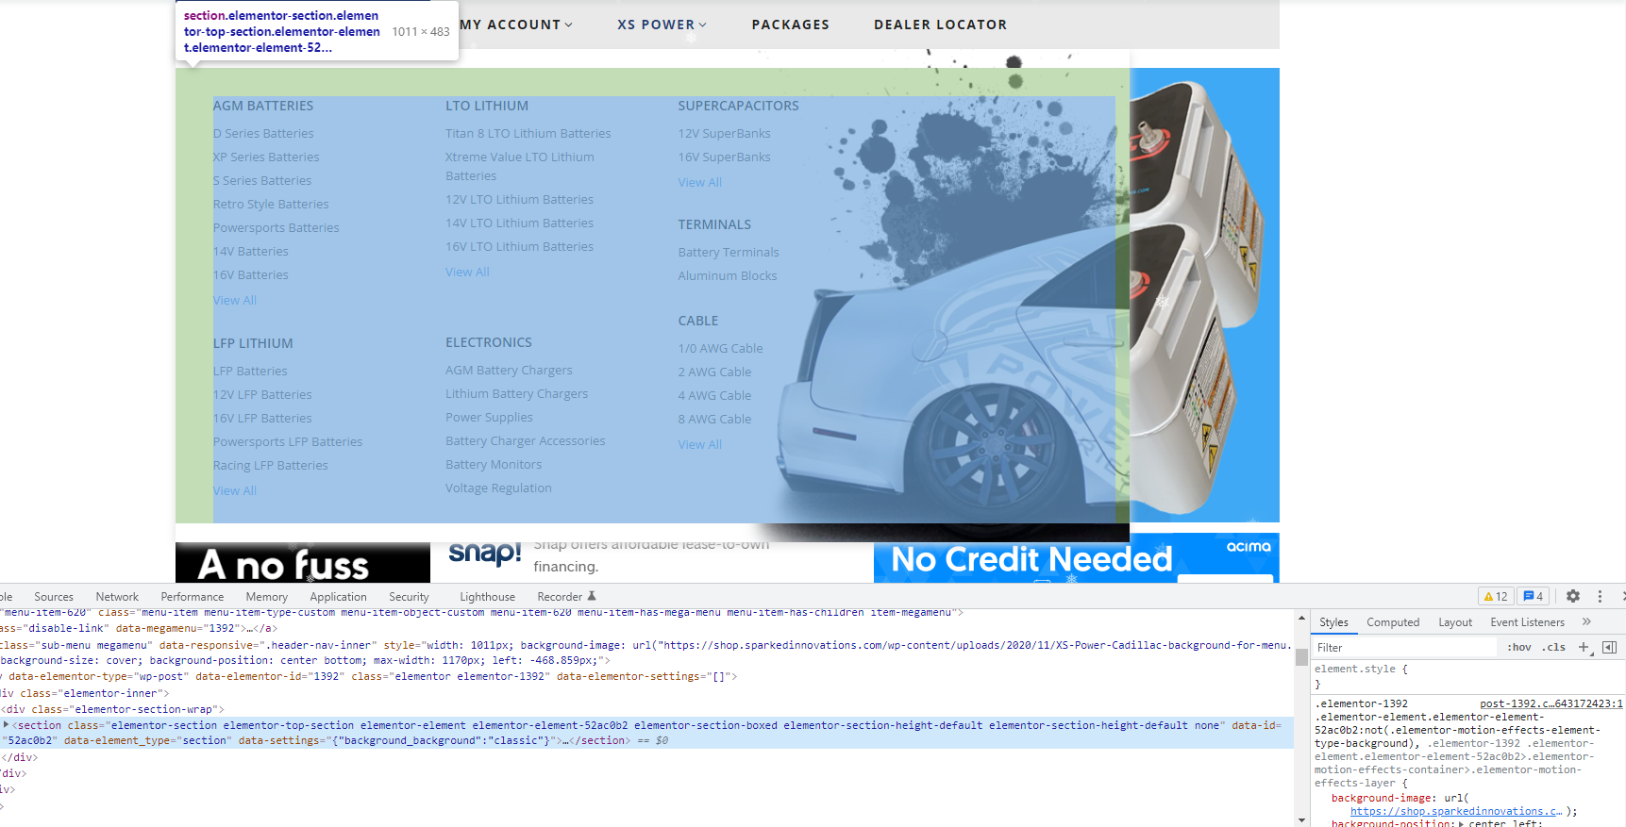This screenshot has width=1626, height=827.
Task: Click D Series Batteries link
Action: (x=263, y=134)
